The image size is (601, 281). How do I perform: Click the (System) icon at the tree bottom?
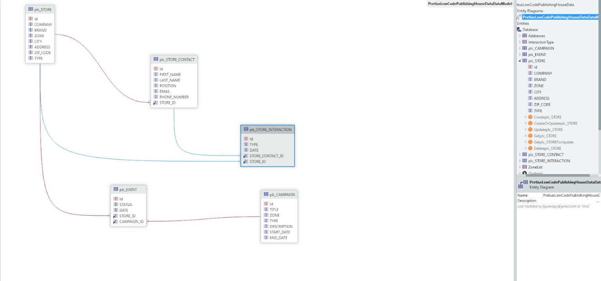pyautogui.click(x=524, y=173)
